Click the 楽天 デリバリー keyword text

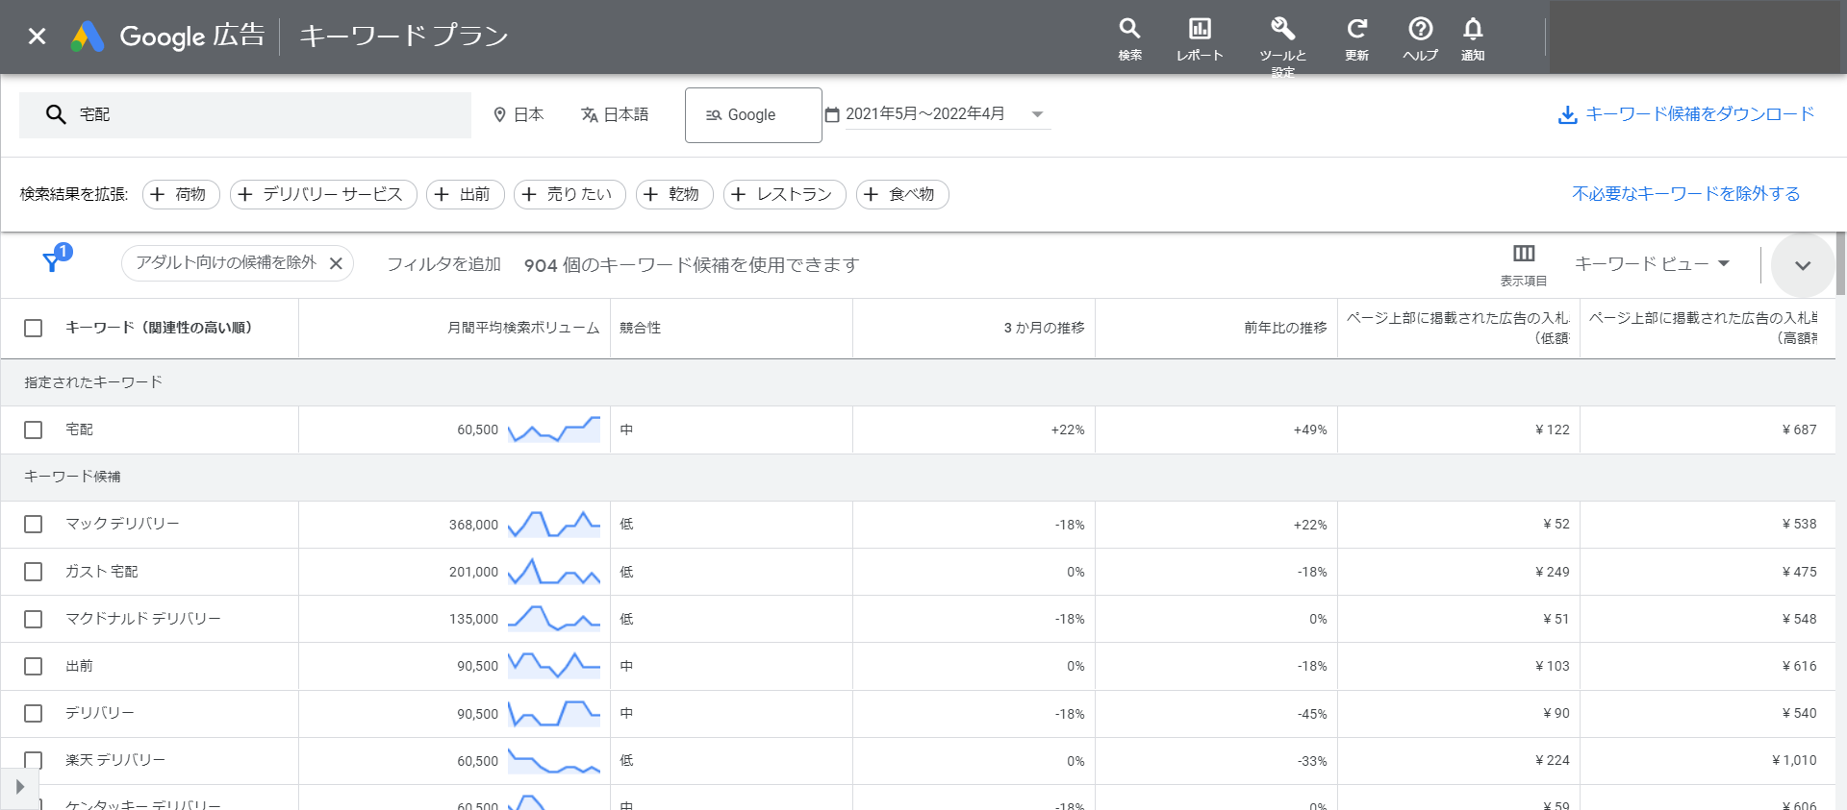click(x=115, y=760)
